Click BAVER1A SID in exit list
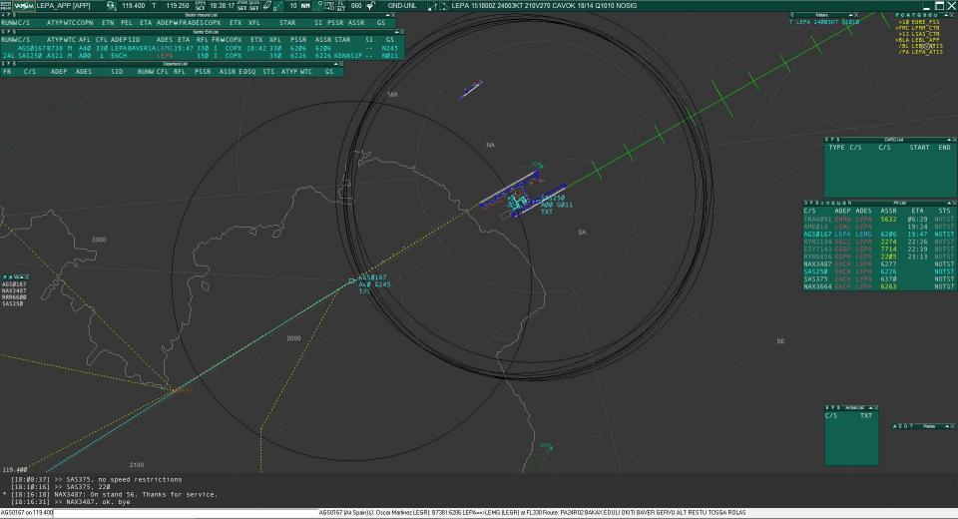Viewport: 958px width, 519px height. coord(143,48)
